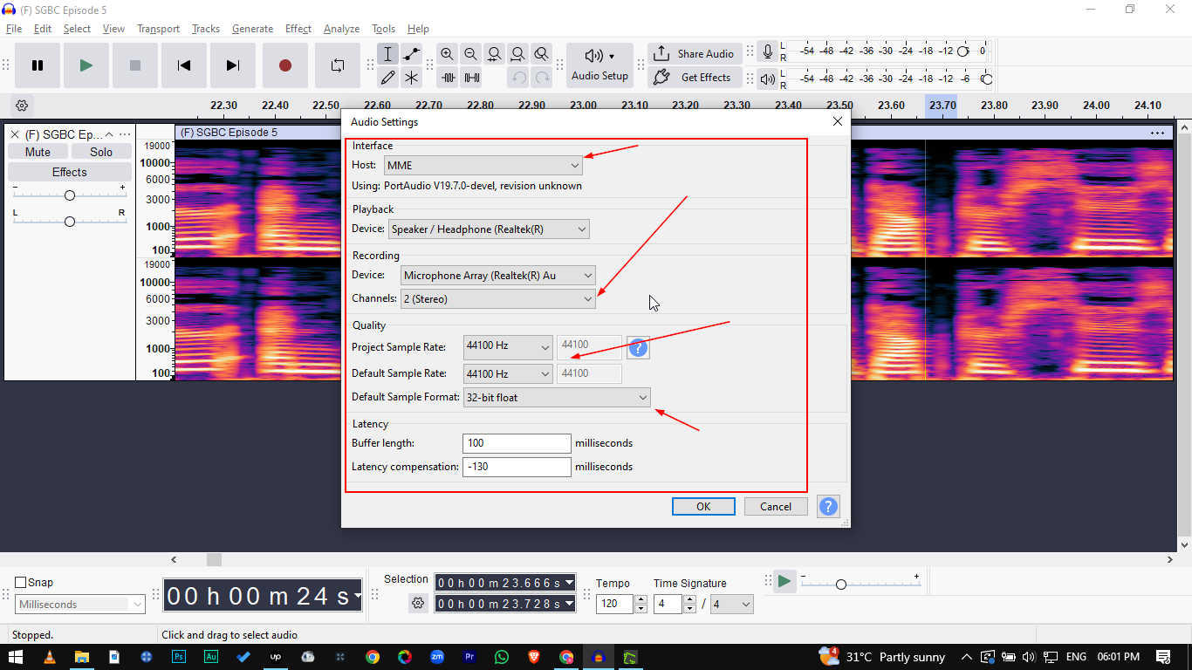
Task: Select the Draw pencil tool
Action: click(x=388, y=78)
